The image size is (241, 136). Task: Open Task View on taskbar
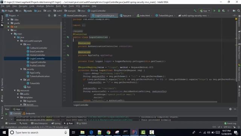pyautogui.click(x=73, y=133)
